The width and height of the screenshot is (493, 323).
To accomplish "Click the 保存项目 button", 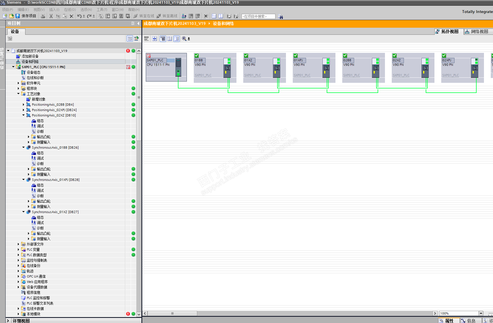I will pyautogui.click(x=26, y=16).
